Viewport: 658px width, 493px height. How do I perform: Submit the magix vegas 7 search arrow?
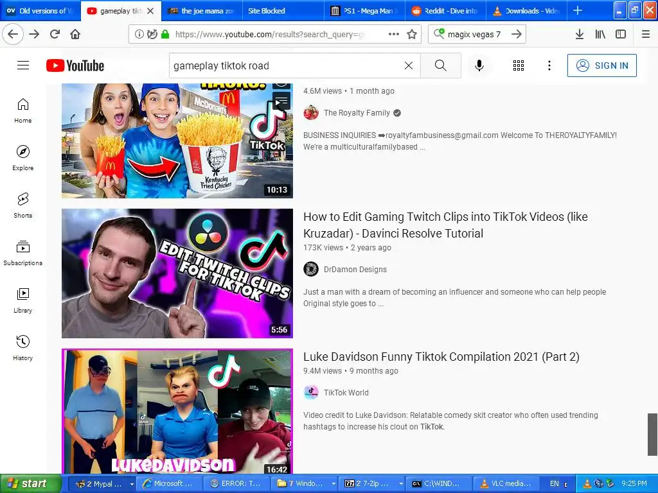pos(517,34)
